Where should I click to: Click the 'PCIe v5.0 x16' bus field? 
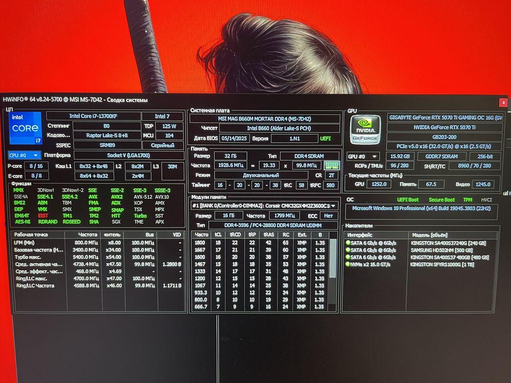444,147
